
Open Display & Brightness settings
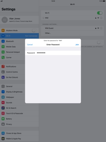click(x=13, y=92)
